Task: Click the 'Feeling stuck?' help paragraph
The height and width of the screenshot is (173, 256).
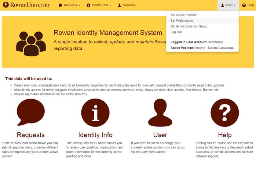Action: 224,150
